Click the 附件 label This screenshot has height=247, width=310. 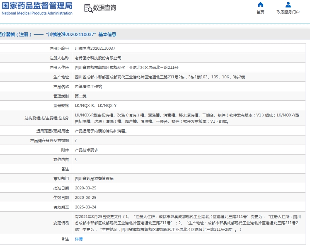pos(65,150)
